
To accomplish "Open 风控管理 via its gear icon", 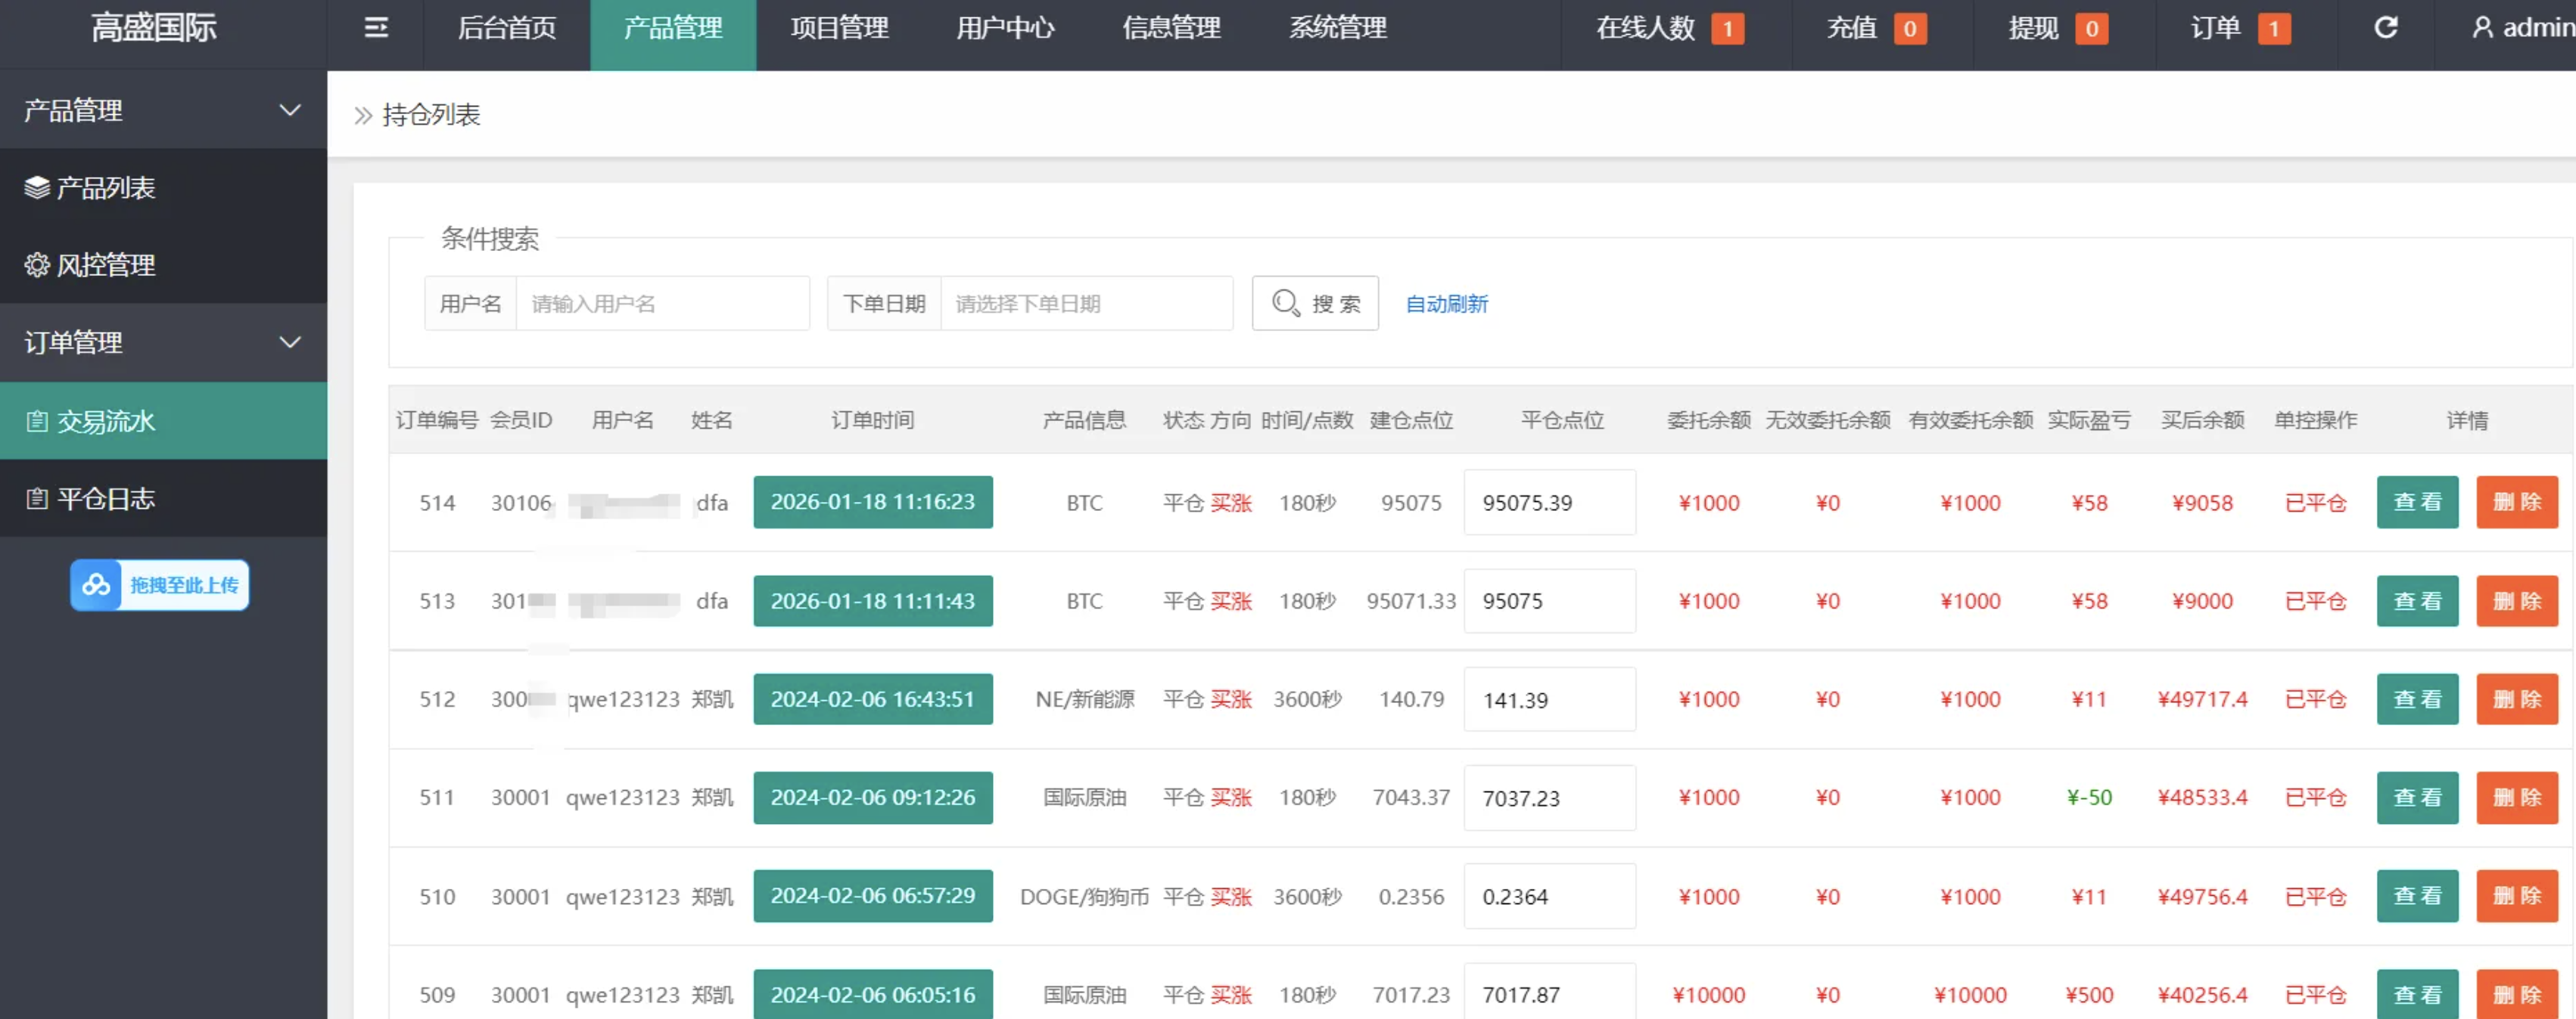I will (37, 265).
